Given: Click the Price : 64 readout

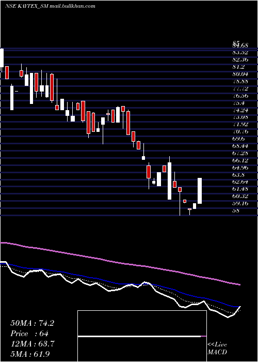Looking at the screenshot, I should 29,334.
